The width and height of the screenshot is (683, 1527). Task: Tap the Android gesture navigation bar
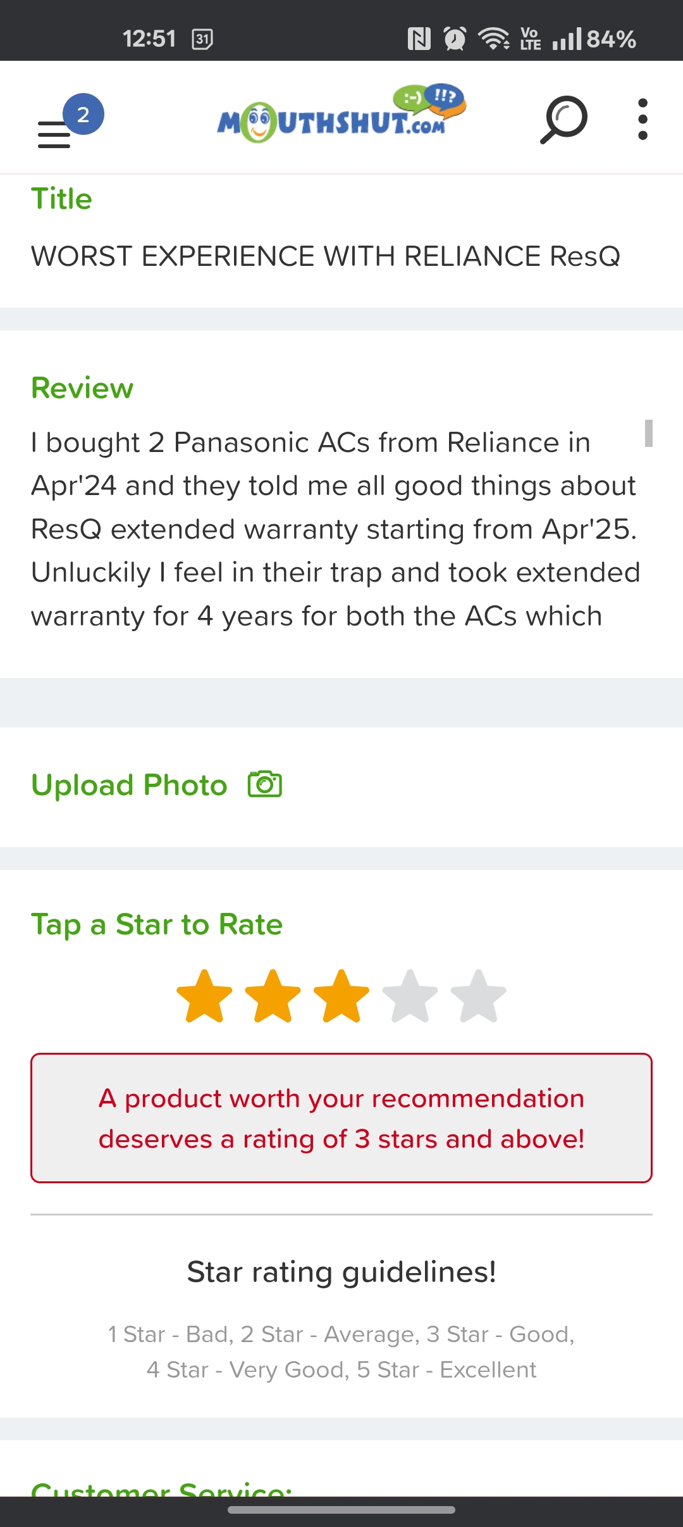341,1510
